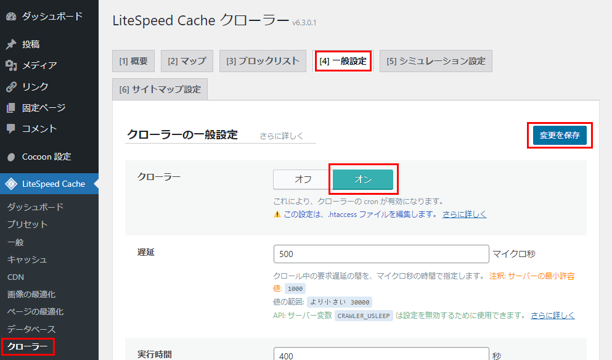612x360 pixels.
Task: Click the 遅延 microseconds input field
Action: coord(381,254)
